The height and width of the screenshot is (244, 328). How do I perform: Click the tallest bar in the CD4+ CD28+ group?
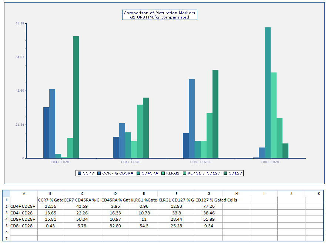pyautogui.click(x=76, y=97)
